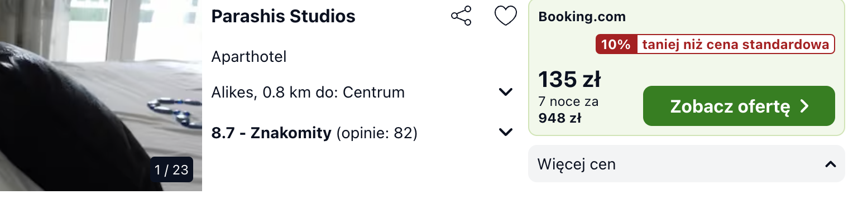Click the Więcej cen text
This screenshot has width=853, height=204.
[x=577, y=164]
